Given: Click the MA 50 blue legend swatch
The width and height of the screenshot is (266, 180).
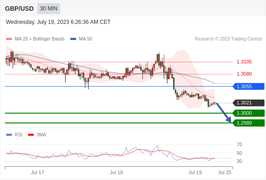Looking at the screenshot, I should pyautogui.click(x=73, y=39).
